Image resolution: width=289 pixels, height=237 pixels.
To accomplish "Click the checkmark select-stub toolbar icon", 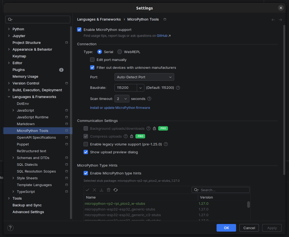I will [87, 190].
